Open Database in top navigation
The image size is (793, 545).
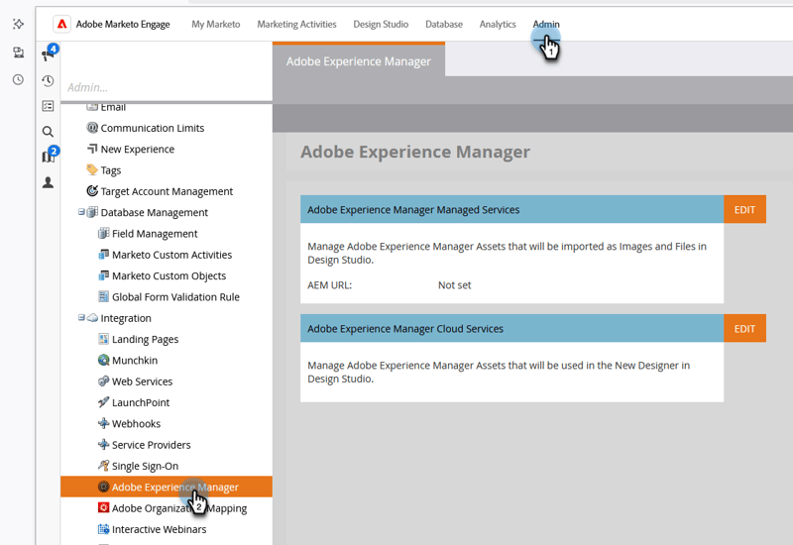444,24
